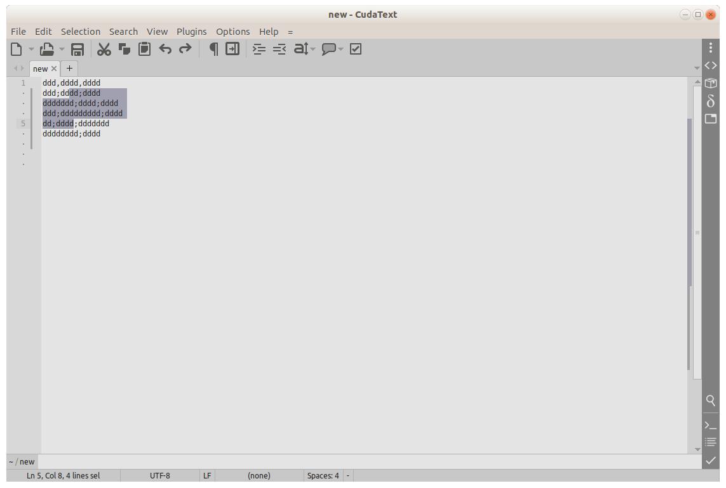Show the Console panel from sidebar
726x488 pixels.
711,425
